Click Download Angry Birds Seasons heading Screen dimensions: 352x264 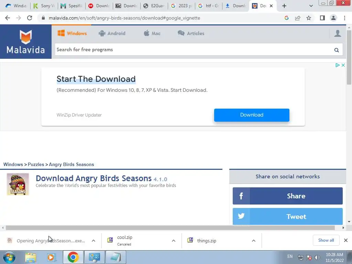click(x=93, y=178)
